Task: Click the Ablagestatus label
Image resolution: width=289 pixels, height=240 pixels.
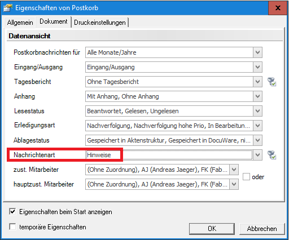Action: [32, 140]
